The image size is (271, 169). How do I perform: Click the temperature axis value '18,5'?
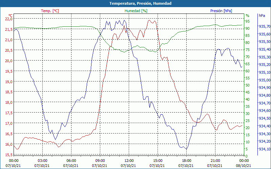pyautogui.click(x=9, y=92)
